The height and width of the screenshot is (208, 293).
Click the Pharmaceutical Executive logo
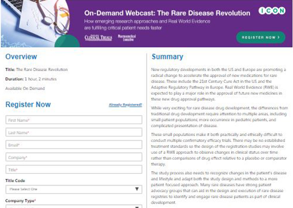(127, 38)
